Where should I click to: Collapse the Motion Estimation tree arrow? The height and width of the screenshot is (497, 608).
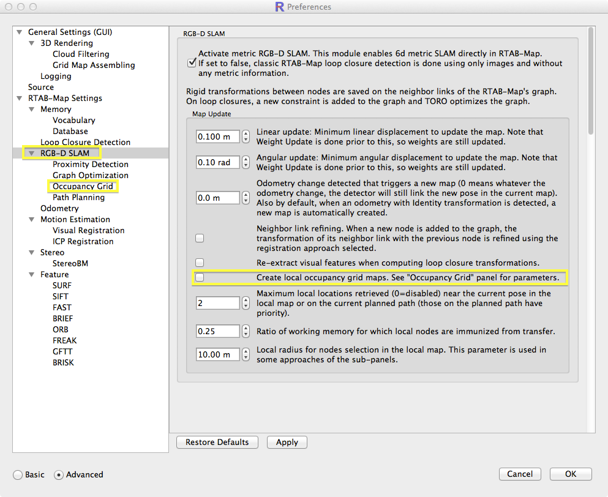click(x=32, y=220)
